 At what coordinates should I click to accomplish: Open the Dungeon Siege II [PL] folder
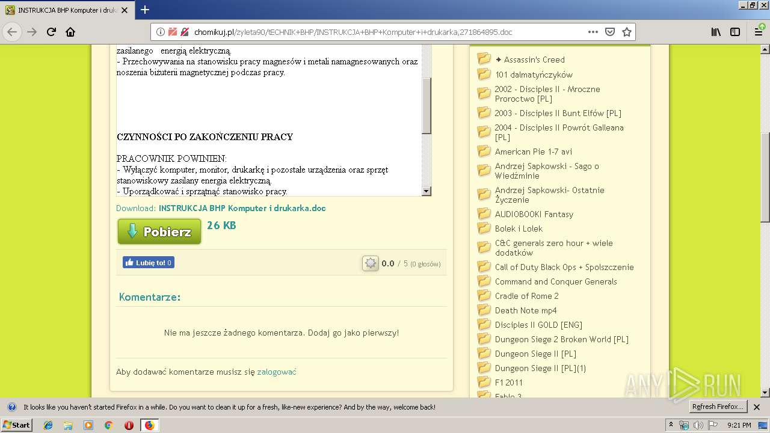pos(535,354)
